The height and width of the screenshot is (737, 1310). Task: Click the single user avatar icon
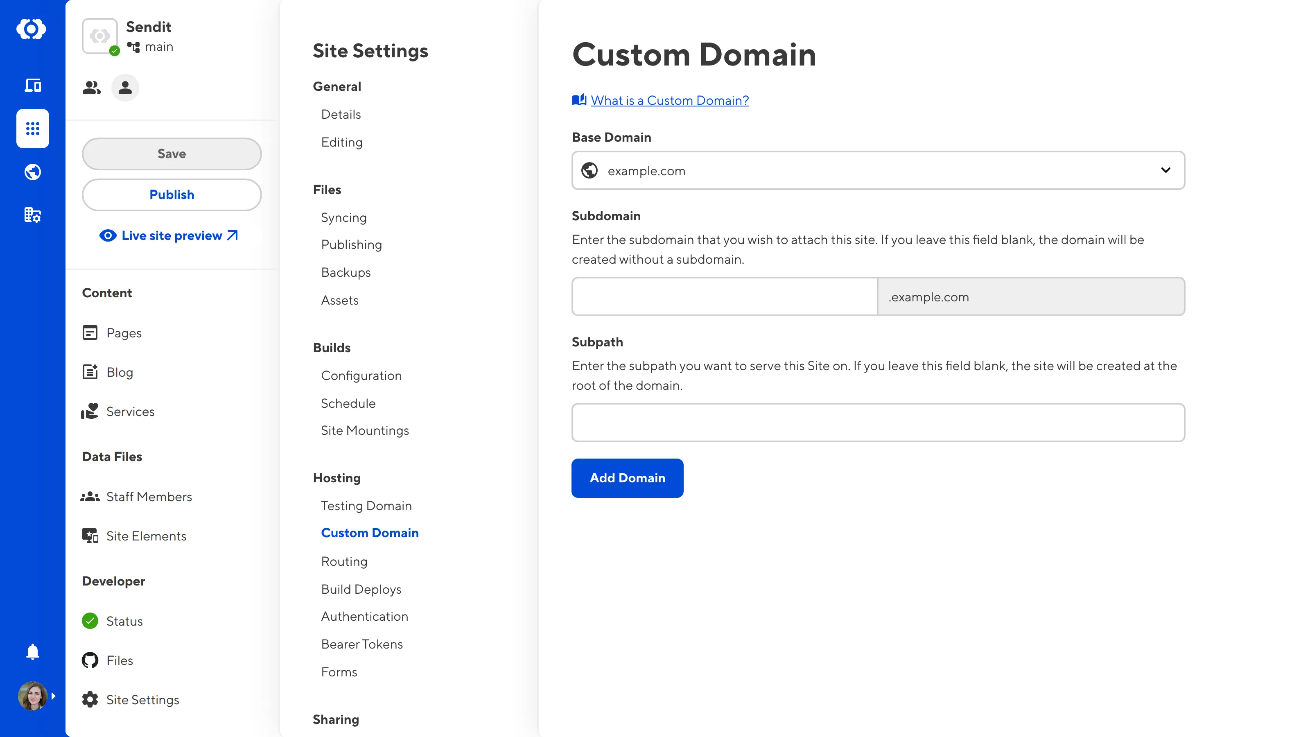click(125, 88)
